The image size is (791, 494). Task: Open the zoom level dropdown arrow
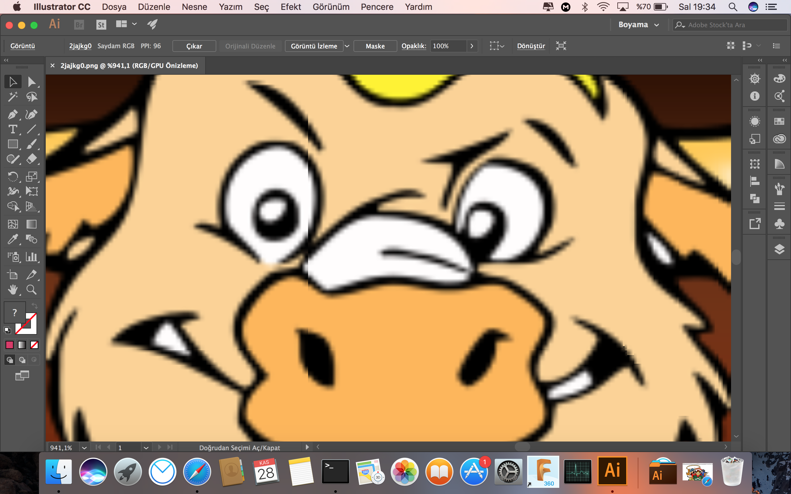point(84,448)
